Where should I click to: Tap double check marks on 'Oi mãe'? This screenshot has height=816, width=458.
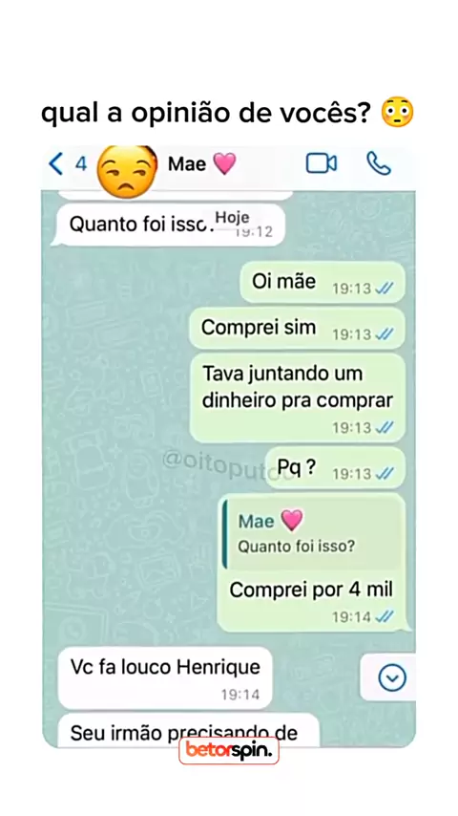click(x=385, y=289)
